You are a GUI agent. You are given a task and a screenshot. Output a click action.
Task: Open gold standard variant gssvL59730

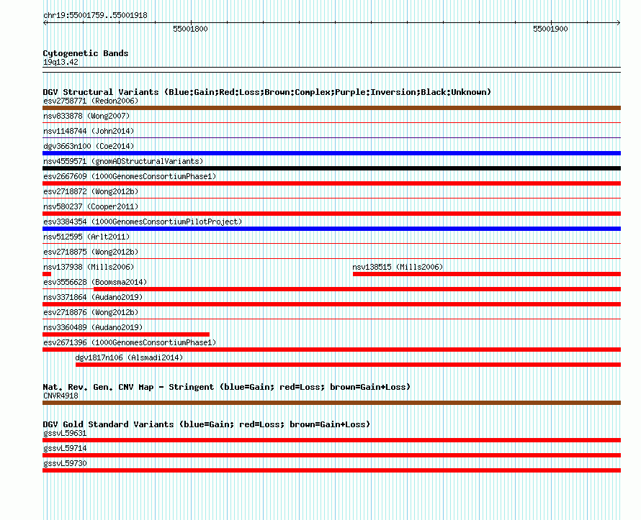[x=65, y=463]
